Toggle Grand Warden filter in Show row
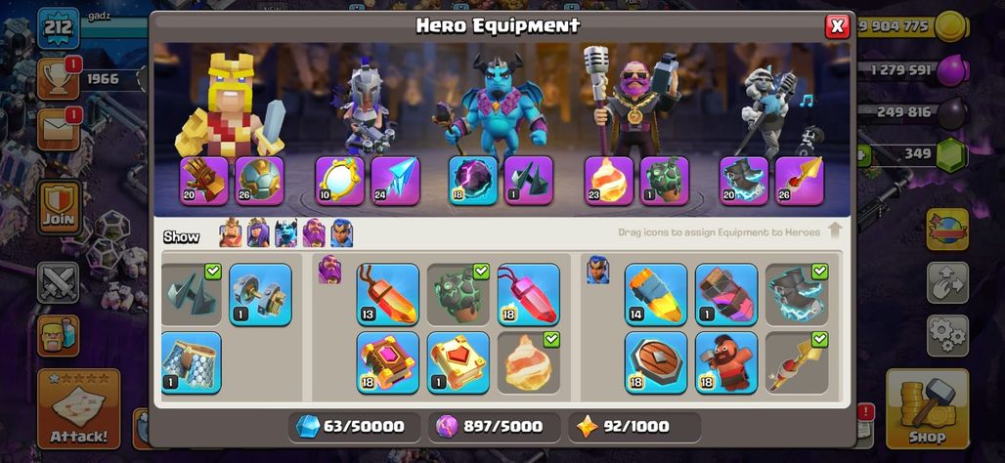 [x=314, y=233]
